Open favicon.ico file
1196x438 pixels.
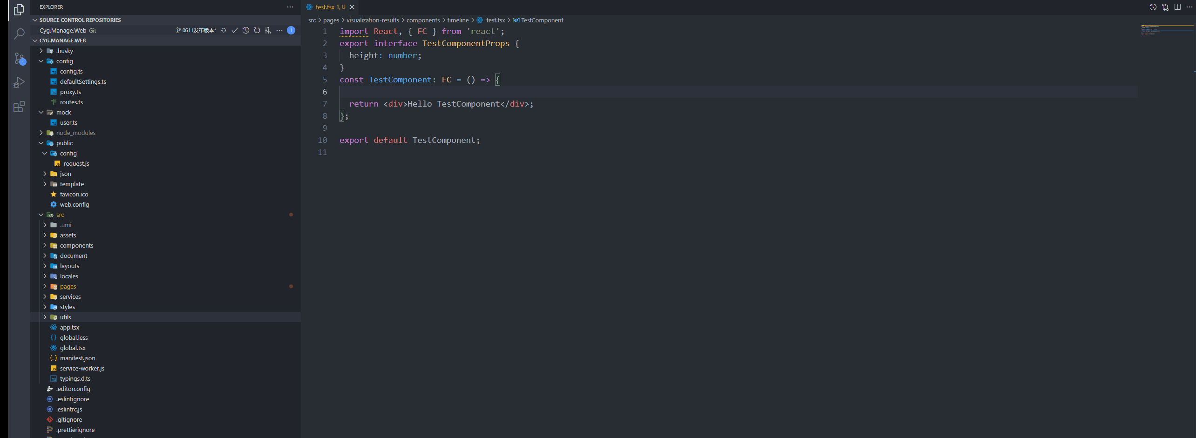pyautogui.click(x=74, y=194)
